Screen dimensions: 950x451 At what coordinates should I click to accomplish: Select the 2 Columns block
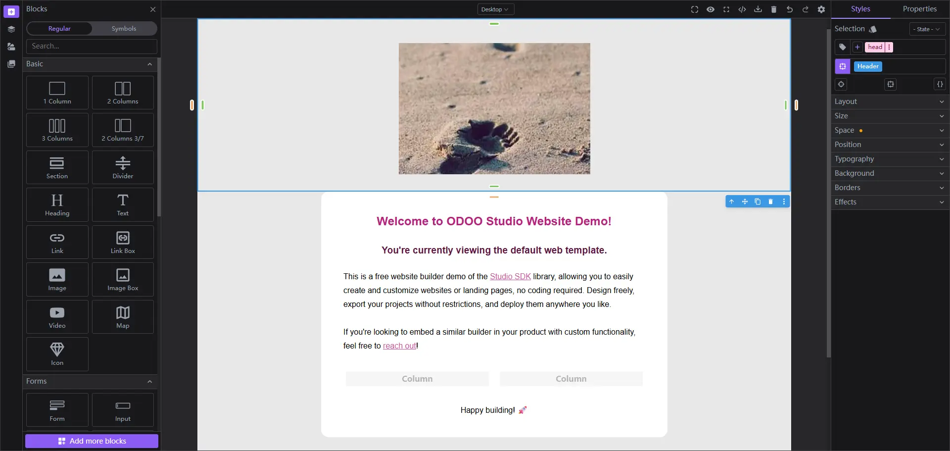click(x=123, y=93)
